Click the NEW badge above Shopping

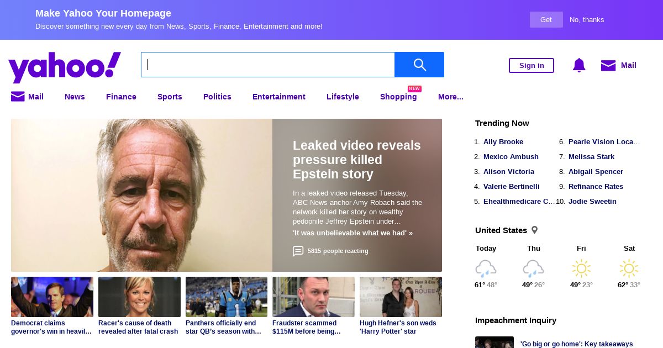(414, 88)
